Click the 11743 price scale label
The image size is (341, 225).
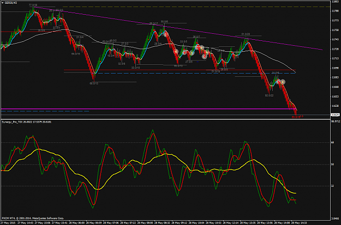334,39
